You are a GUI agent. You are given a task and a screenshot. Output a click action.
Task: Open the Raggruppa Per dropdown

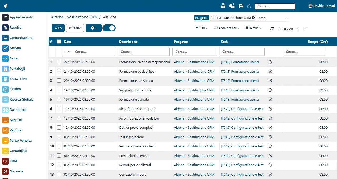226,28
